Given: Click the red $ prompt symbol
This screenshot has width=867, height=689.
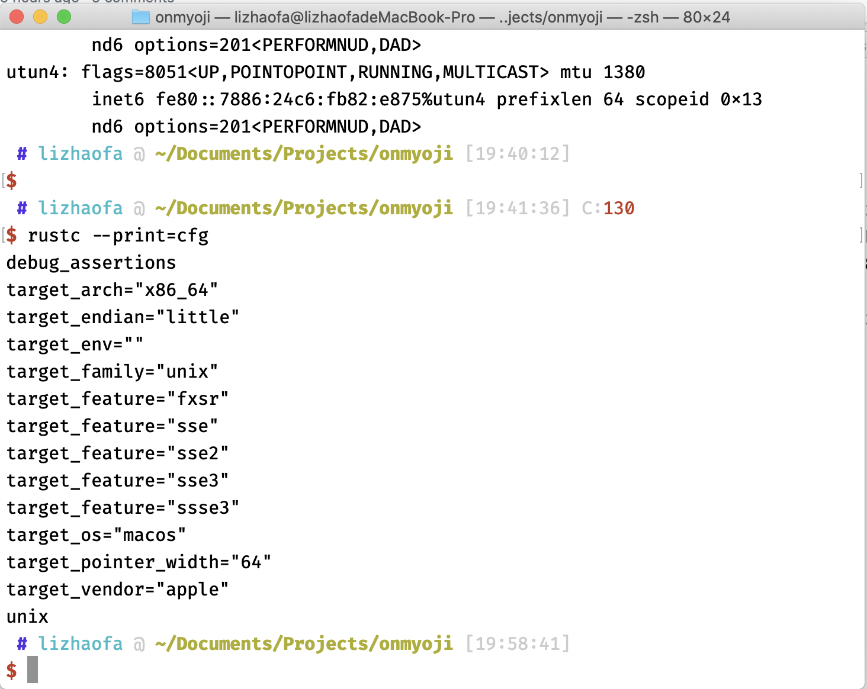Looking at the screenshot, I should [x=11, y=181].
